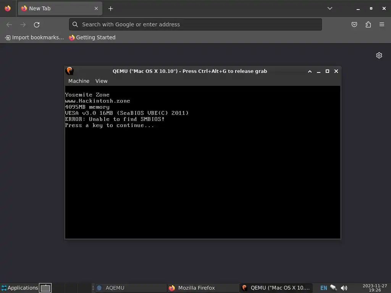The height and width of the screenshot is (293, 391).
Task: Click the QEMU window title text
Action: (190, 71)
